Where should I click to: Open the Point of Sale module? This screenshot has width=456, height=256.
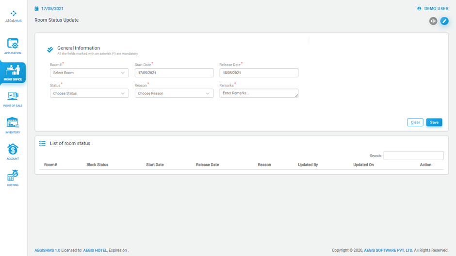point(13,97)
